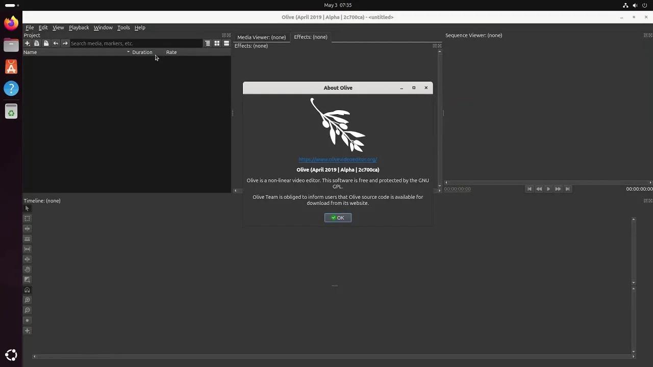Switch to the Media Viewer tab
The width and height of the screenshot is (653, 367).
click(261, 37)
